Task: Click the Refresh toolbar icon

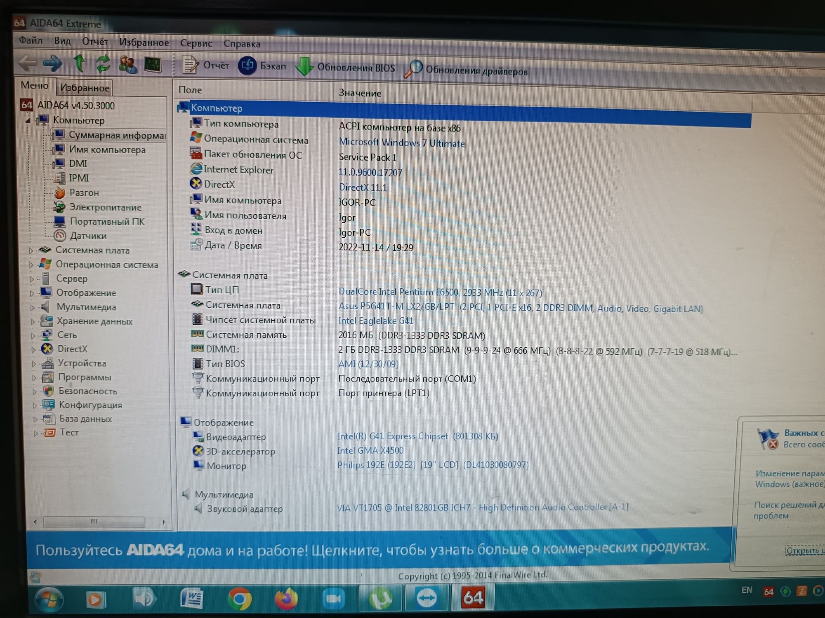Action: click(x=103, y=64)
